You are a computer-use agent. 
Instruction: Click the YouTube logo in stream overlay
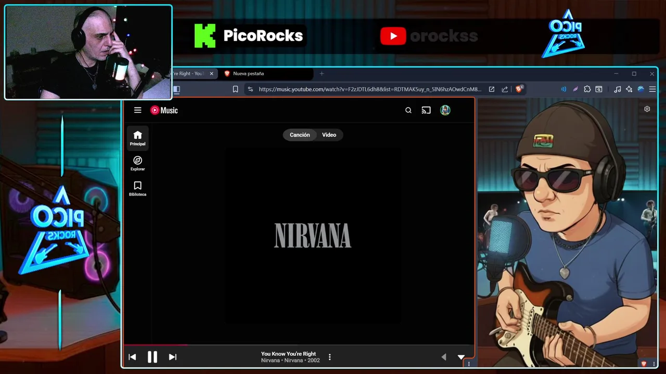(393, 36)
